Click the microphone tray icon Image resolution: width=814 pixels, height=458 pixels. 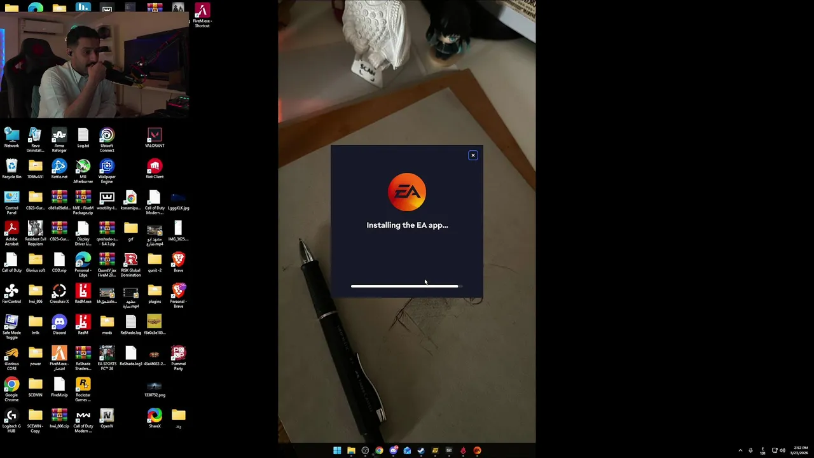[750, 450]
